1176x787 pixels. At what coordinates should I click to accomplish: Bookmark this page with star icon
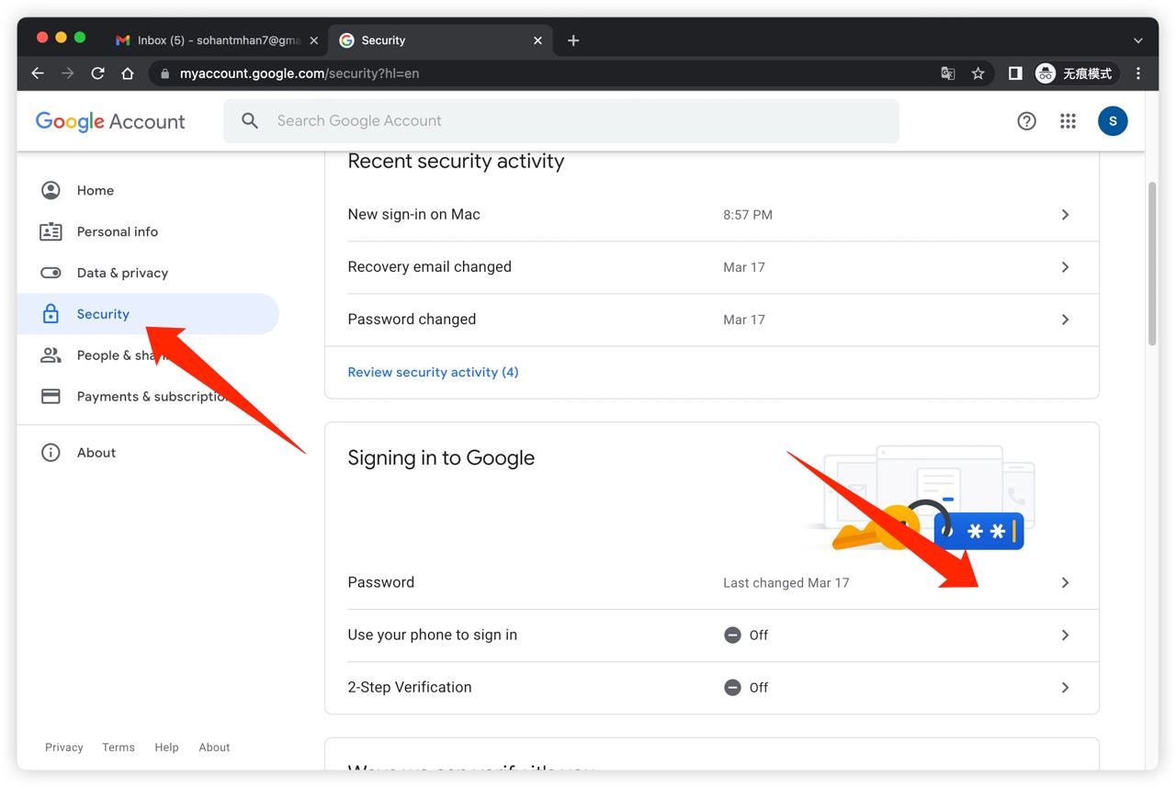point(978,73)
